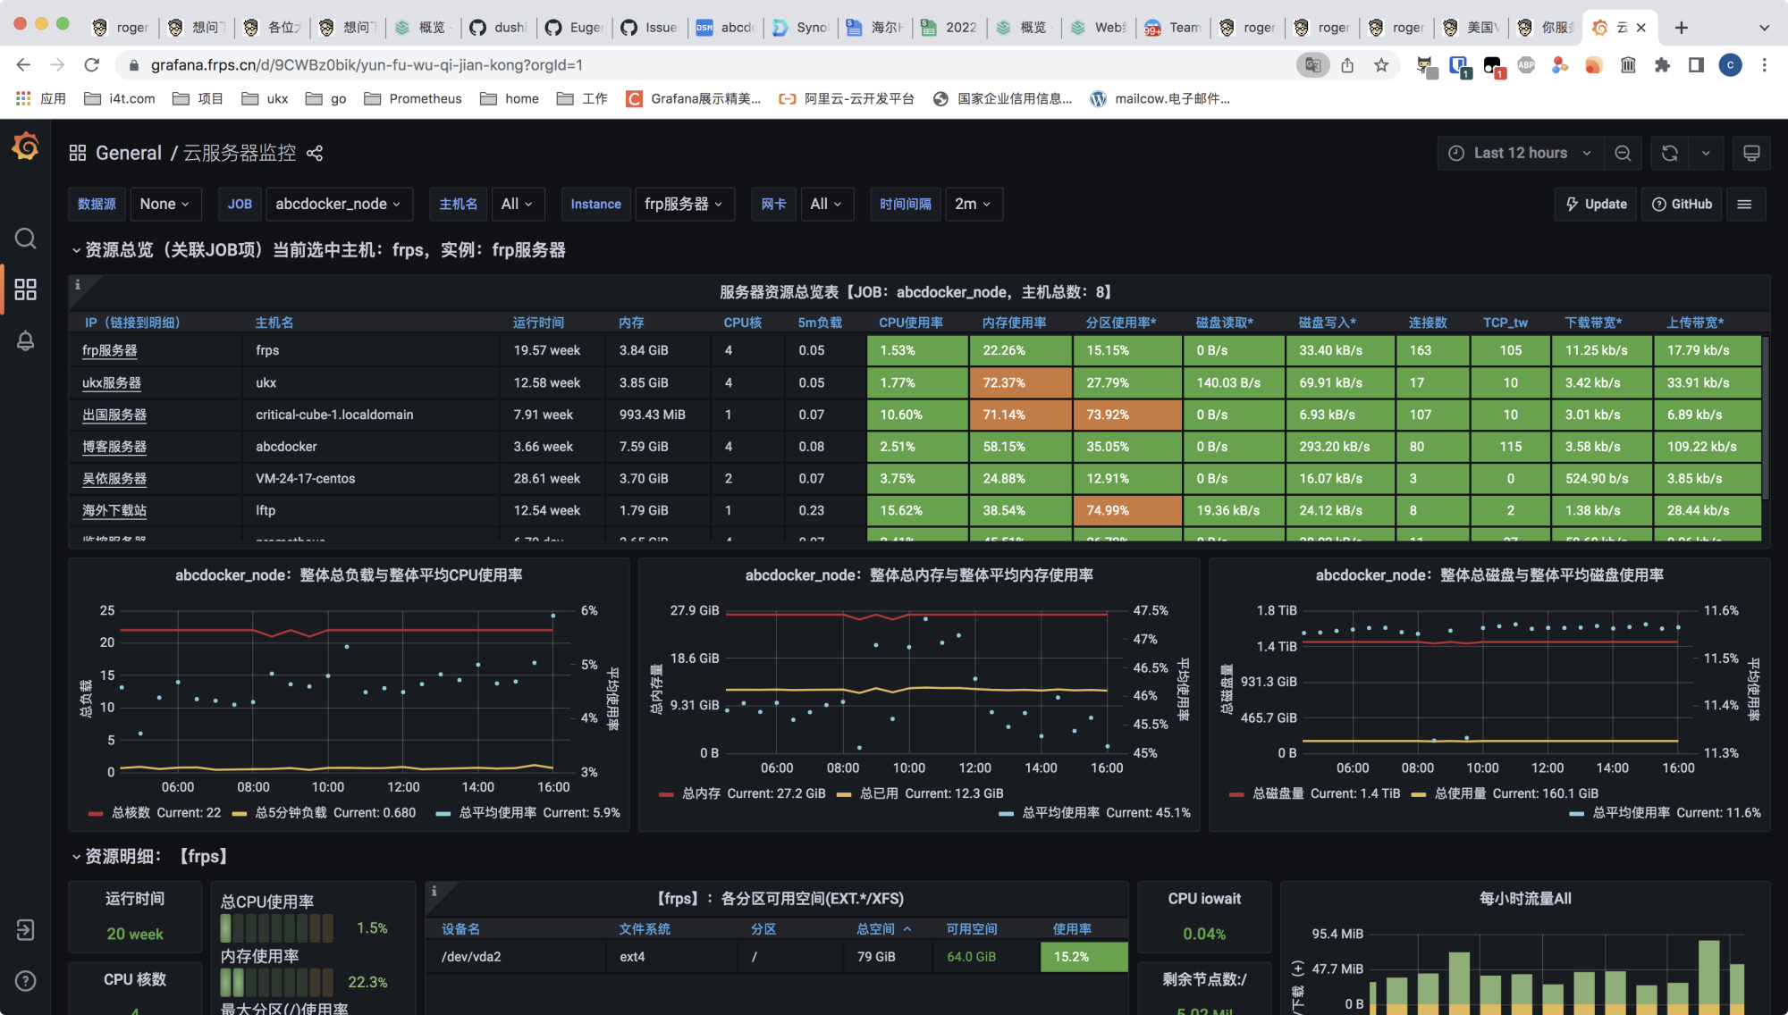
Task: Click the ukx服务器 IP link
Action: [x=111, y=382]
